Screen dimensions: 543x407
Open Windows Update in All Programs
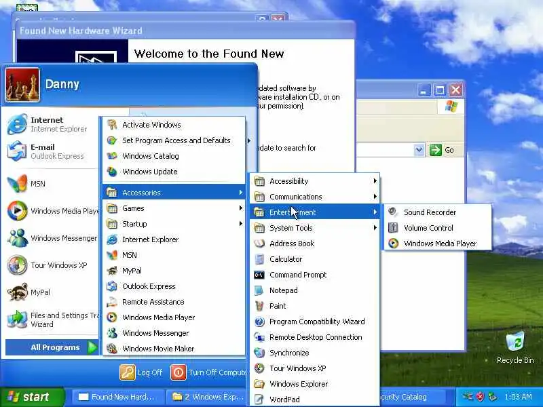coord(174,172)
